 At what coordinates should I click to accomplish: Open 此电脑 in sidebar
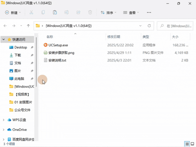19,79
